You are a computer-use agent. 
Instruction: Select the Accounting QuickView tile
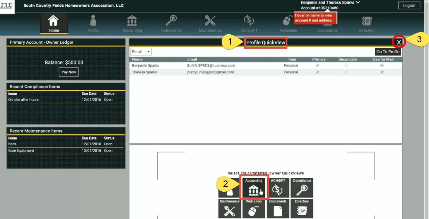pos(254,188)
